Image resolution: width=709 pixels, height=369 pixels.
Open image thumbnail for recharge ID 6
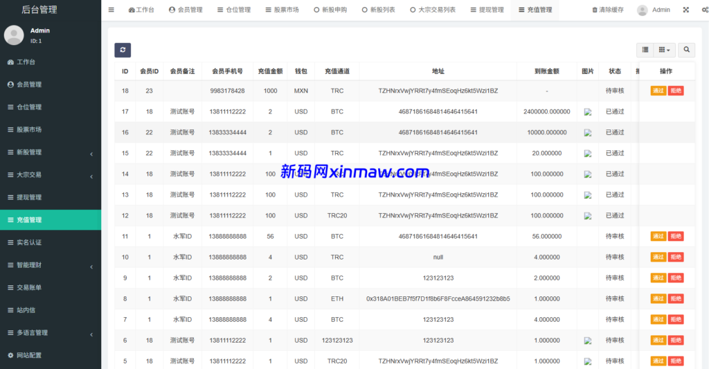coord(587,341)
